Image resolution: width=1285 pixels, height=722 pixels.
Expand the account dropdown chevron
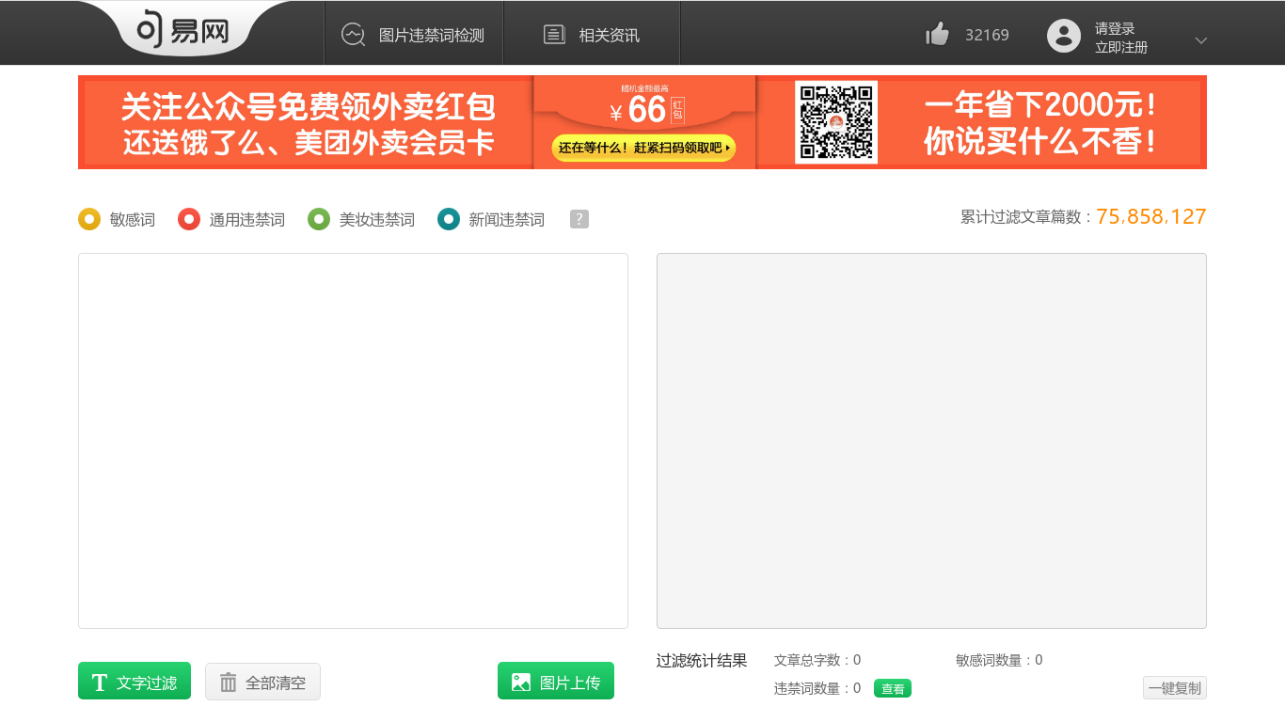click(1200, 40)
